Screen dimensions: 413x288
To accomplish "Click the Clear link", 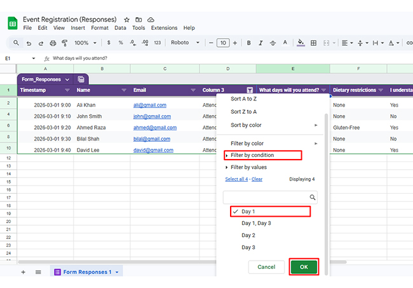I will pyautogui.click(x=257, y=179).
